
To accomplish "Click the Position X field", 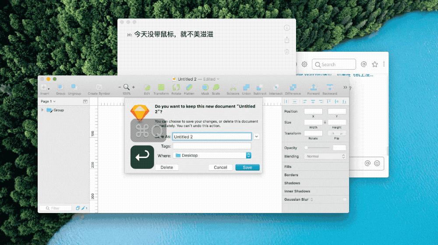I will point(313,111).
